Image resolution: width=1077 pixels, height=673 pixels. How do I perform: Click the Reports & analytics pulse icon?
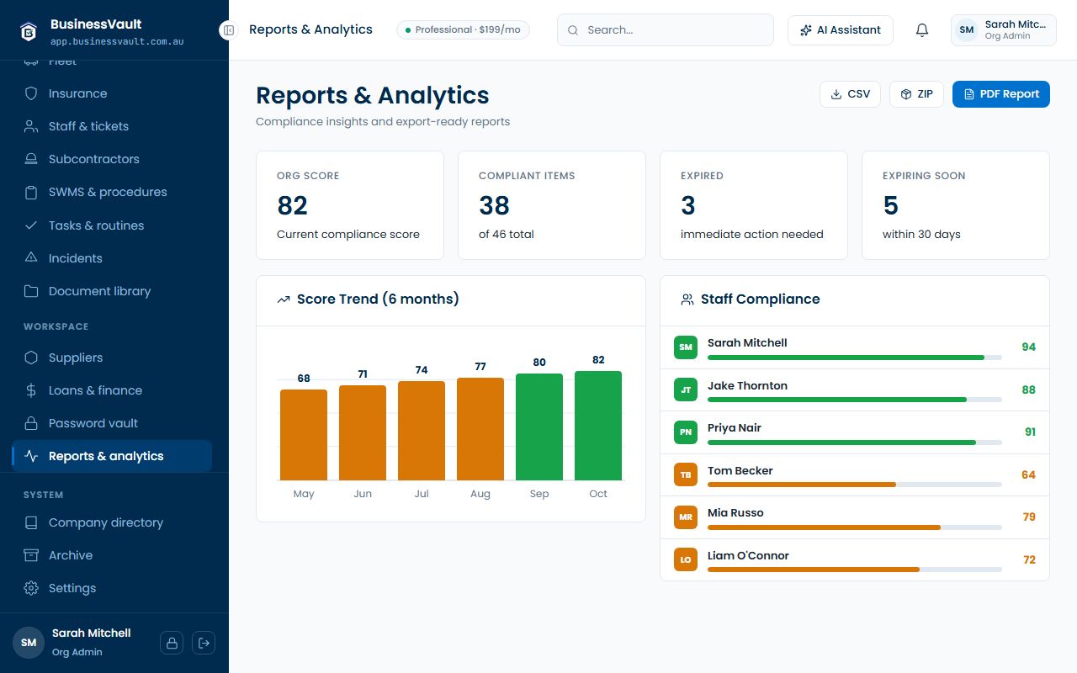[x=31, y=456]
